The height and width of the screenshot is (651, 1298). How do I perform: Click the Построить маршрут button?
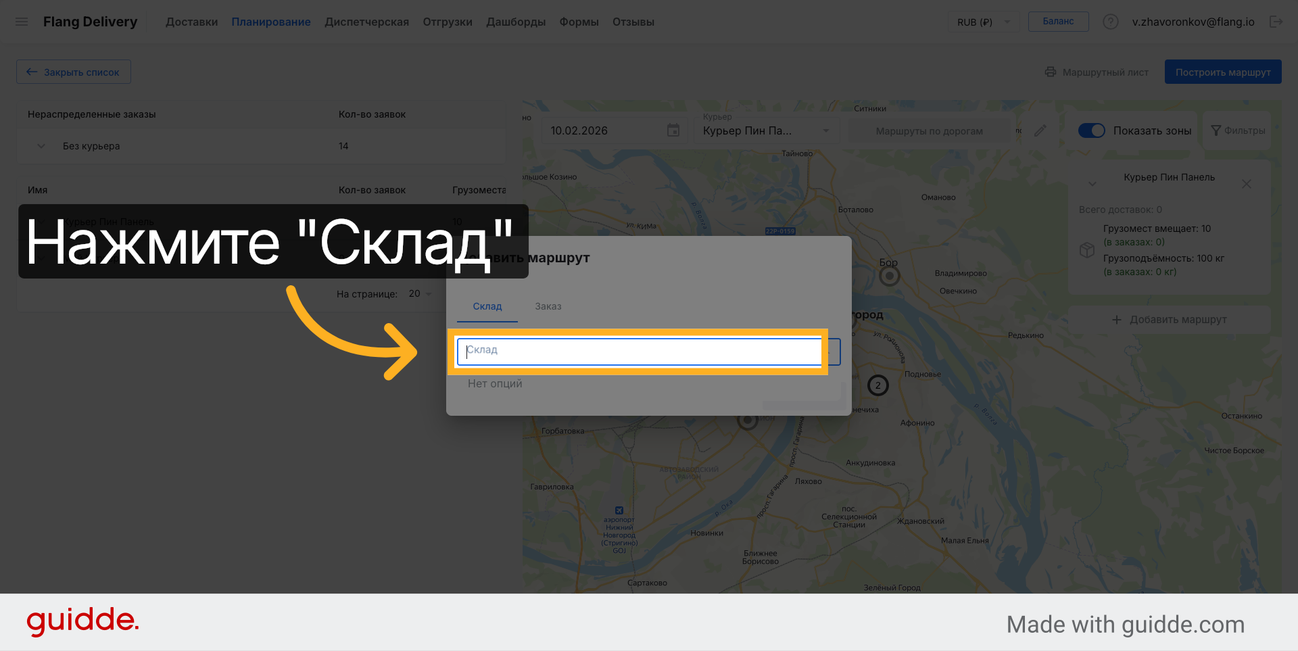1223,71
